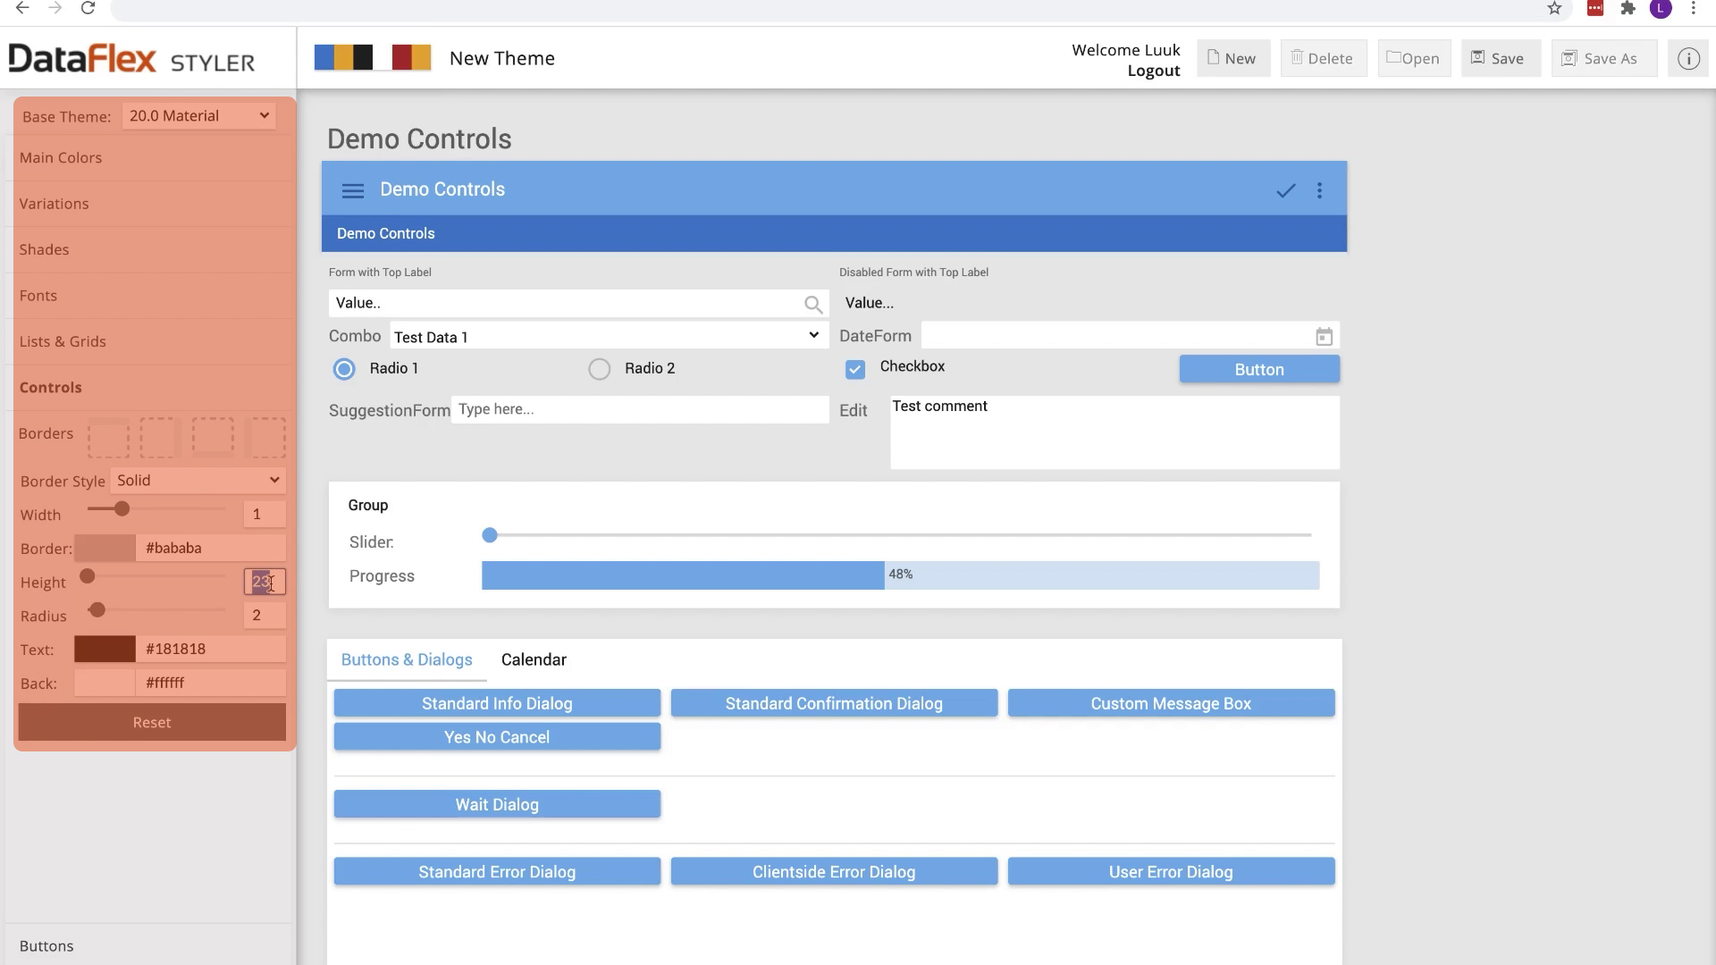Open the Main Colors section
Viewport: 1716px width, 965px height.
tap(61, 158)
